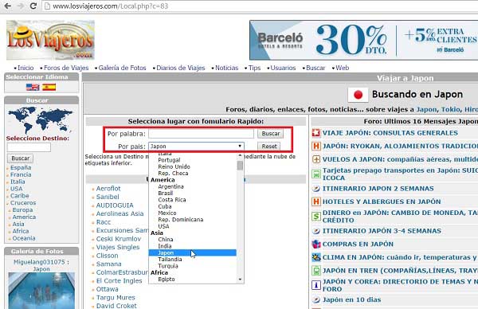Open the Viajes Singles tag link

[118, 247]
